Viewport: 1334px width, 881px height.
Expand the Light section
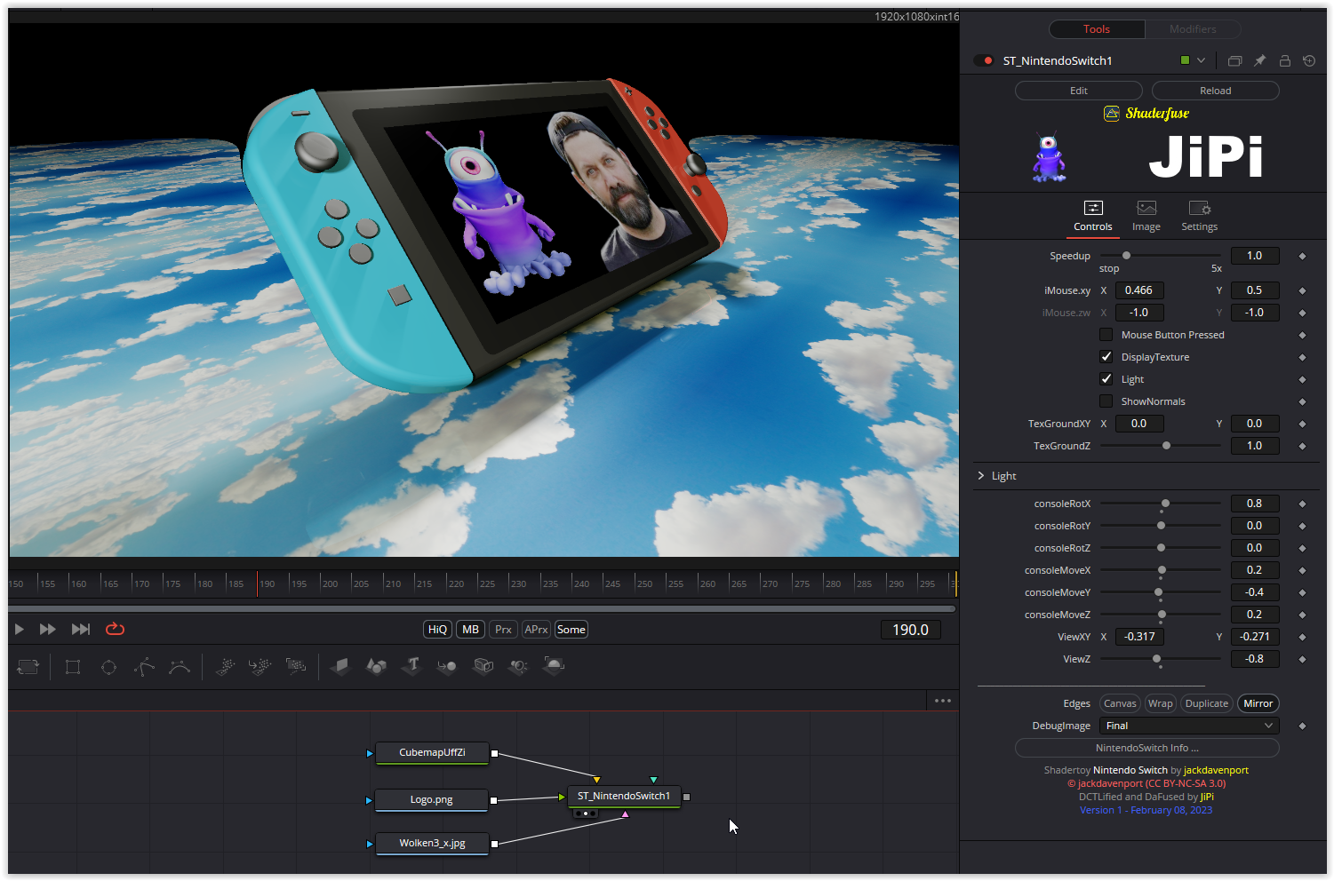point(981,476)
